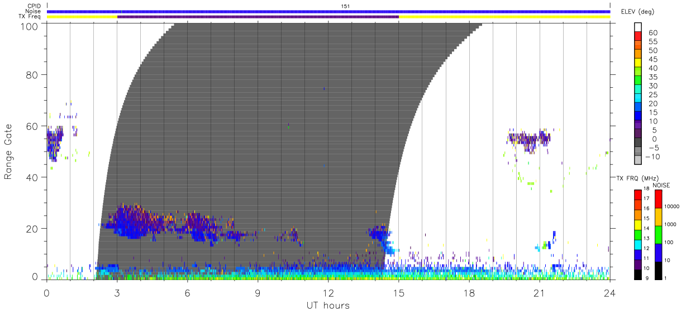
Task: Click ELEV legend value 30
Action: pyautogui.click(x=652, y=86)
